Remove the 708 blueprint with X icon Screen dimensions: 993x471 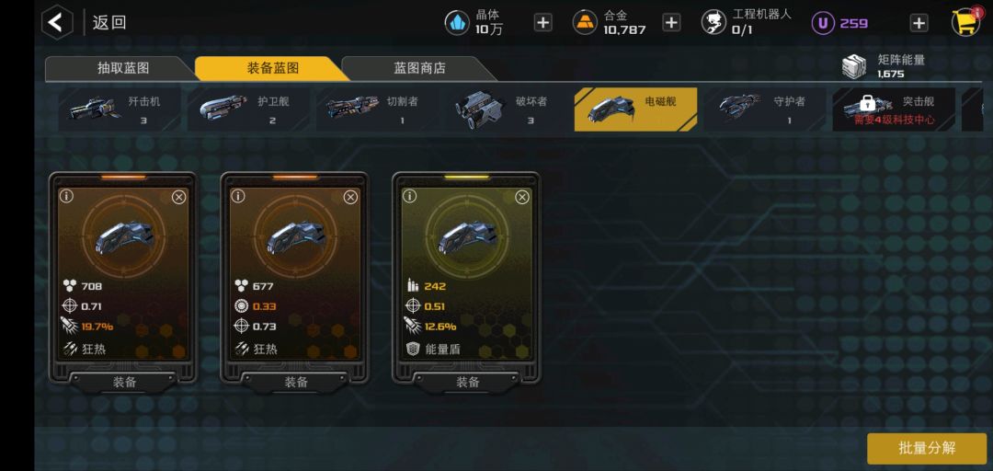click(x=179, y=197)
